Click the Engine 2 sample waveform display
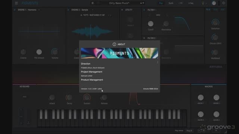 pos(93,31)
